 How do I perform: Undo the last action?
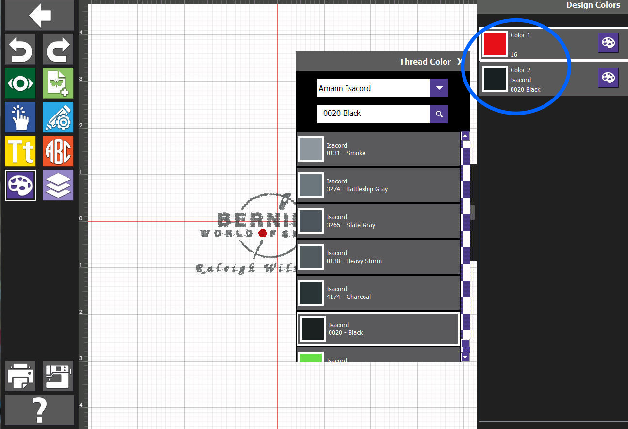20,49
